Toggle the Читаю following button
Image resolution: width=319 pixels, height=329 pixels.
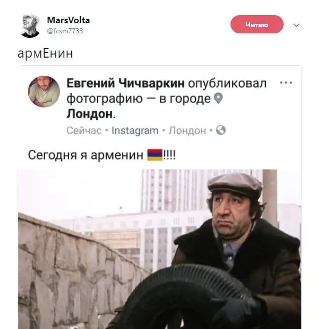click(x=257, y=24)
